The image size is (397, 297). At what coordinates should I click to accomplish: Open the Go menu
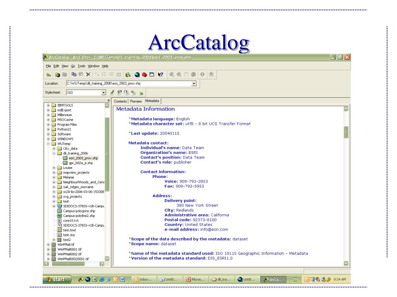[x=73, y=66]
